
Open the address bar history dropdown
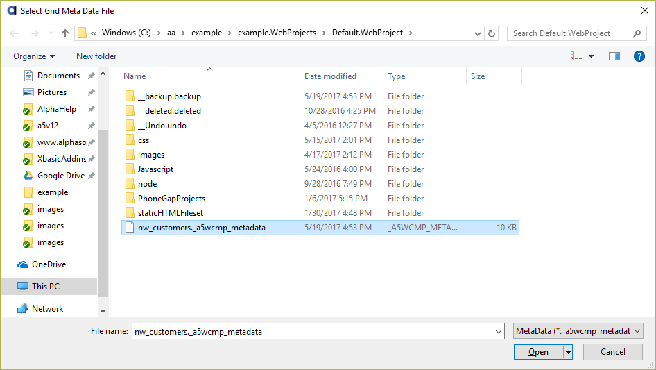[x=477, y=33]
